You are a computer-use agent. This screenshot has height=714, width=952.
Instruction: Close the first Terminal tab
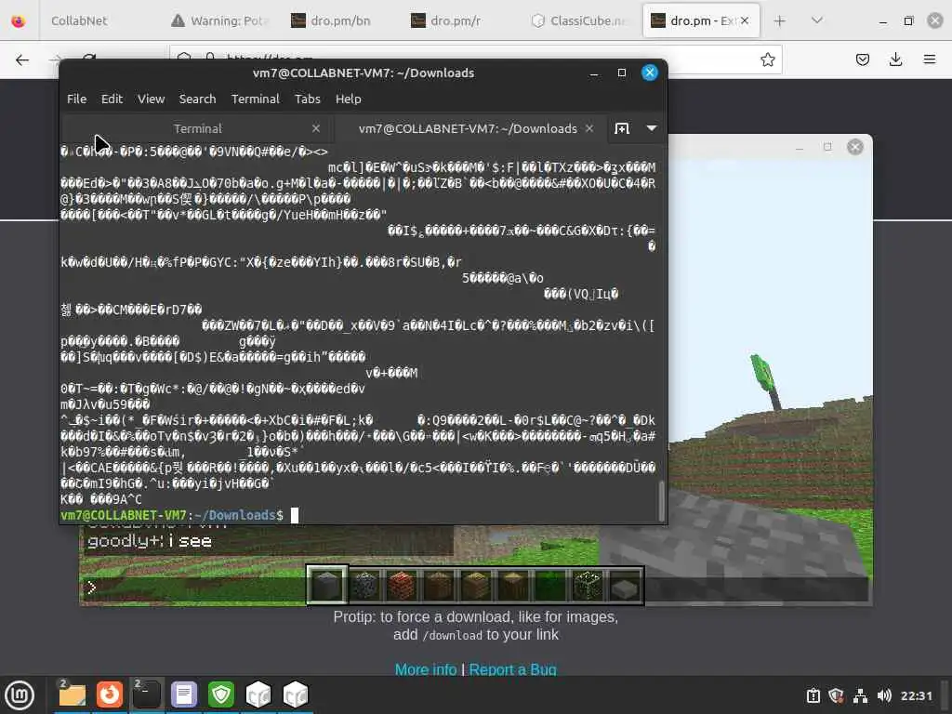point(316,128)
